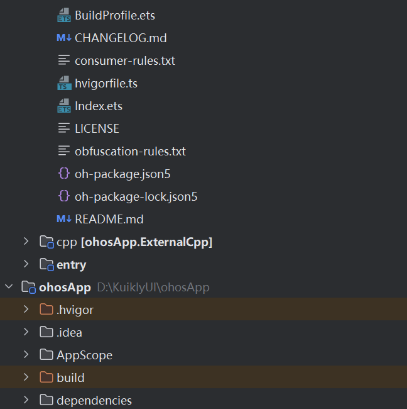Image resolution: width=407 pixels, height=409 pixels.
Task: Click the braces icon of oh-package-lock.json5
Action: pos(64,196)
